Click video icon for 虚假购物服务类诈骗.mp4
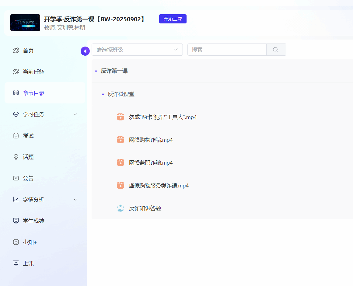The image size is (353, 286). pos(121,186)
